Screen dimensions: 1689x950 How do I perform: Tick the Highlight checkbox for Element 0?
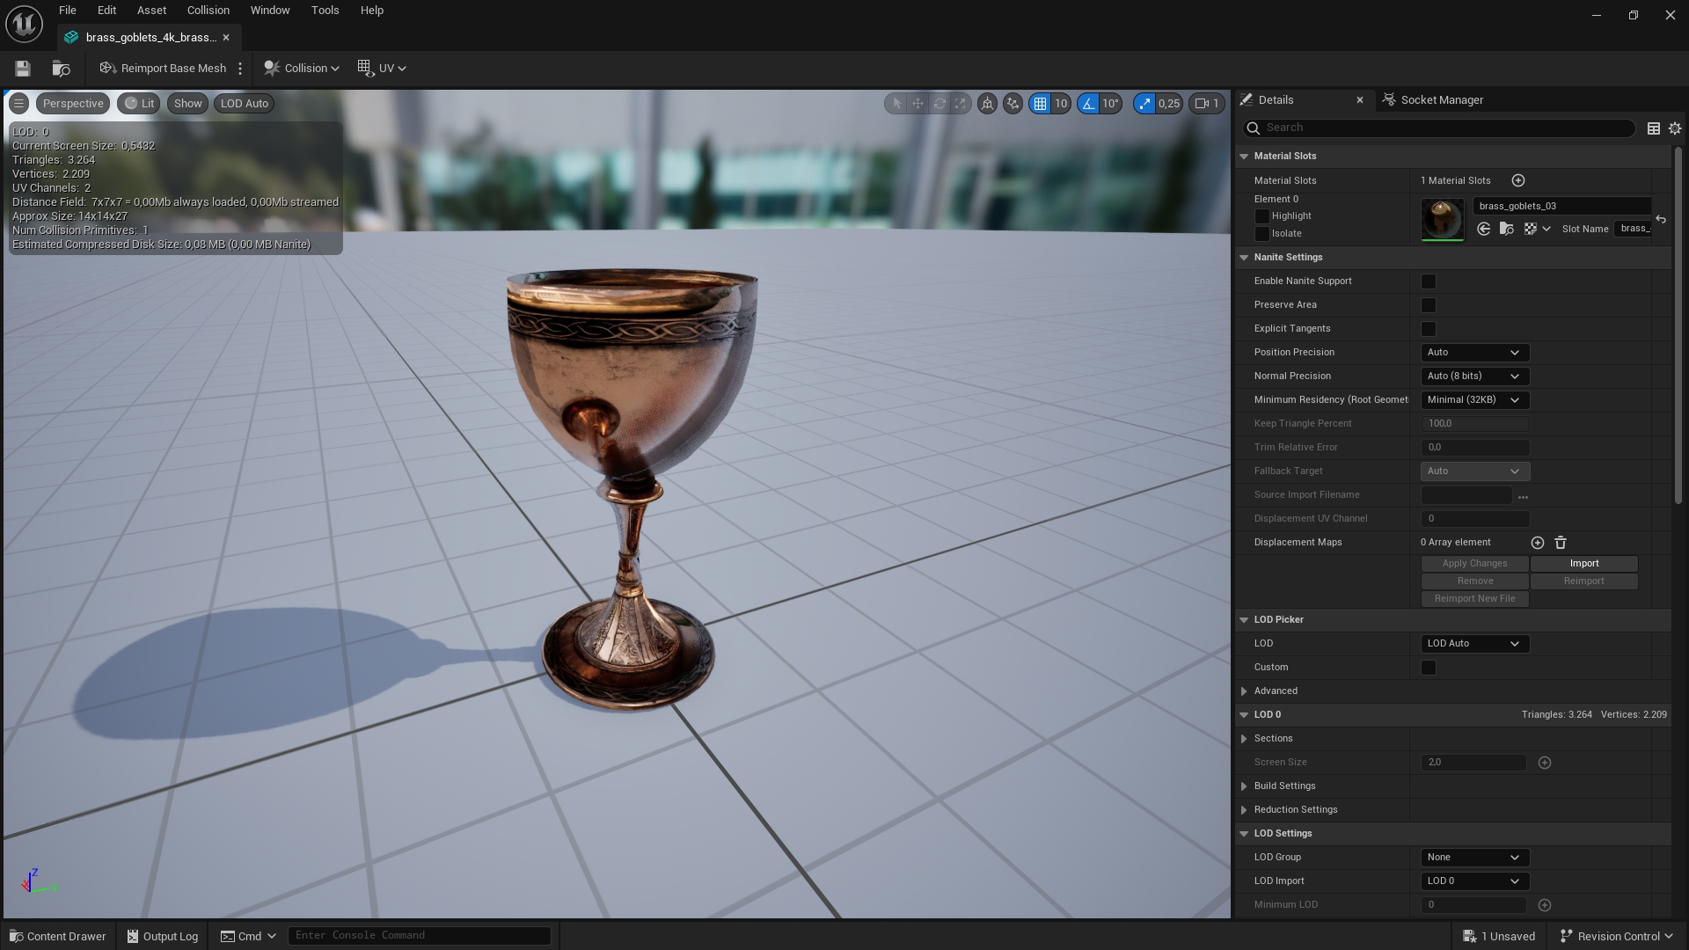pos(1262,216)
